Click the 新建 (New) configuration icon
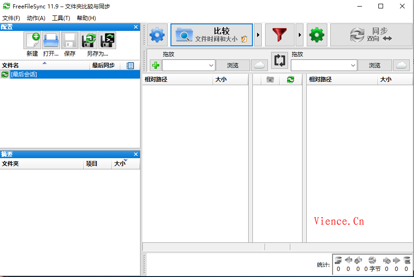This screenshot has height=277, width=414. tap(32, 40)
